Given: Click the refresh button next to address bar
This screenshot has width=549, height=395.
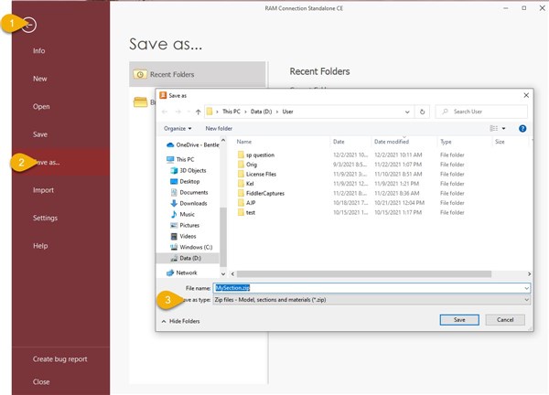Looking at the screenshot, I should point(422,112).
